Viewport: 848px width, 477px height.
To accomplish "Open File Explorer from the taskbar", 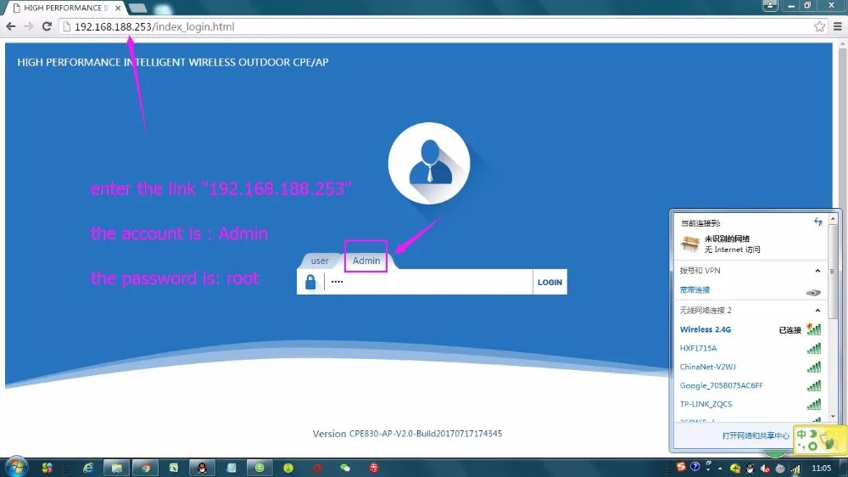I will (x=116, y=468).
